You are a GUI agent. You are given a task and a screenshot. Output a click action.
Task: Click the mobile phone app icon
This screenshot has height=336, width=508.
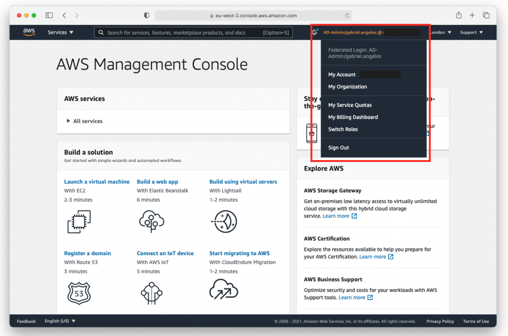point(312,133)
